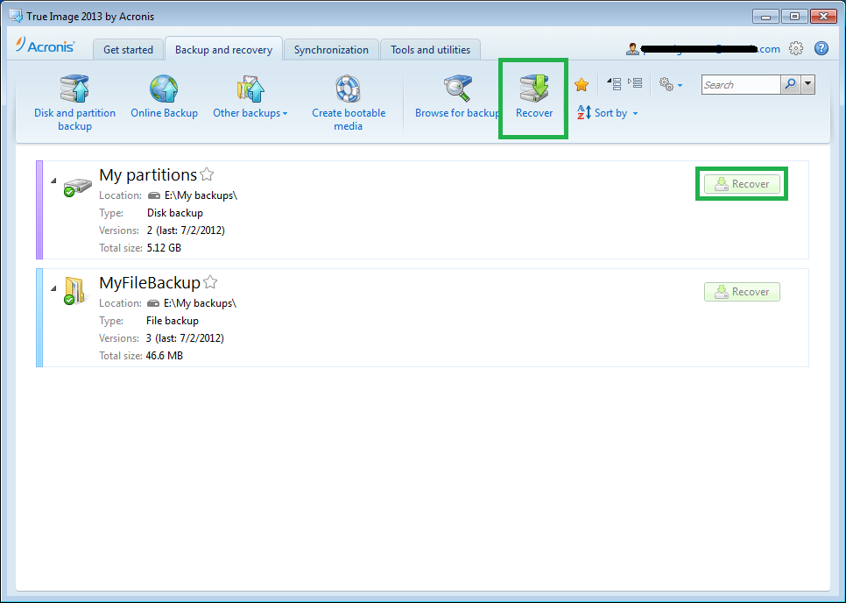Click the Recover toolbar icon
The height and width of the screenshot is (603, 846).
tap(533, 98)
